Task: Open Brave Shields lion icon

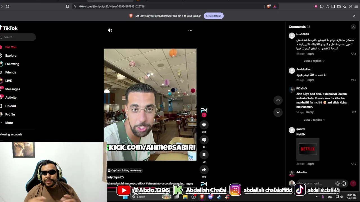Action: click(269, 6)
